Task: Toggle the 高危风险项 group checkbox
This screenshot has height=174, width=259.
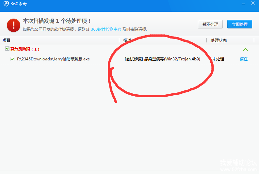Action: 7,49
